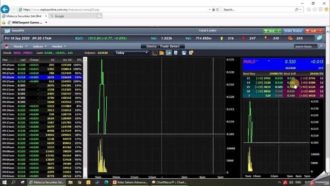Open the Buy button dropdown arrow
Image resolution: width=330 pixels, height=186 pixels.
279,31
